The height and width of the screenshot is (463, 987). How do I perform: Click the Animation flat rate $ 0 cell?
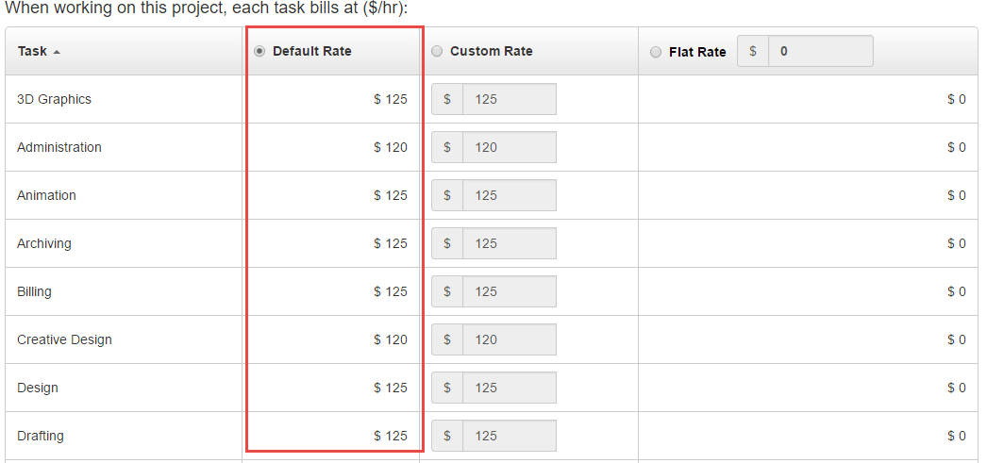tap(956, 195)
